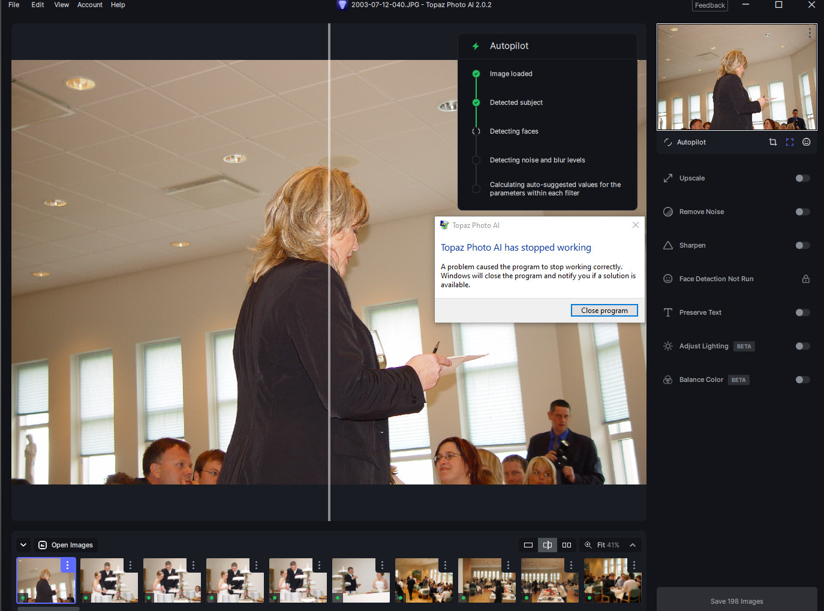The image size is (824, 611).
Task: Click the before/after split divider line
Action: click(329, 270)
